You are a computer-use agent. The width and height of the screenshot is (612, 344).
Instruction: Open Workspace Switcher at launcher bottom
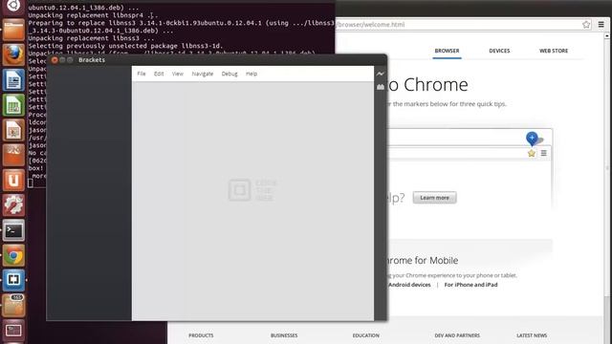[13, 331]
